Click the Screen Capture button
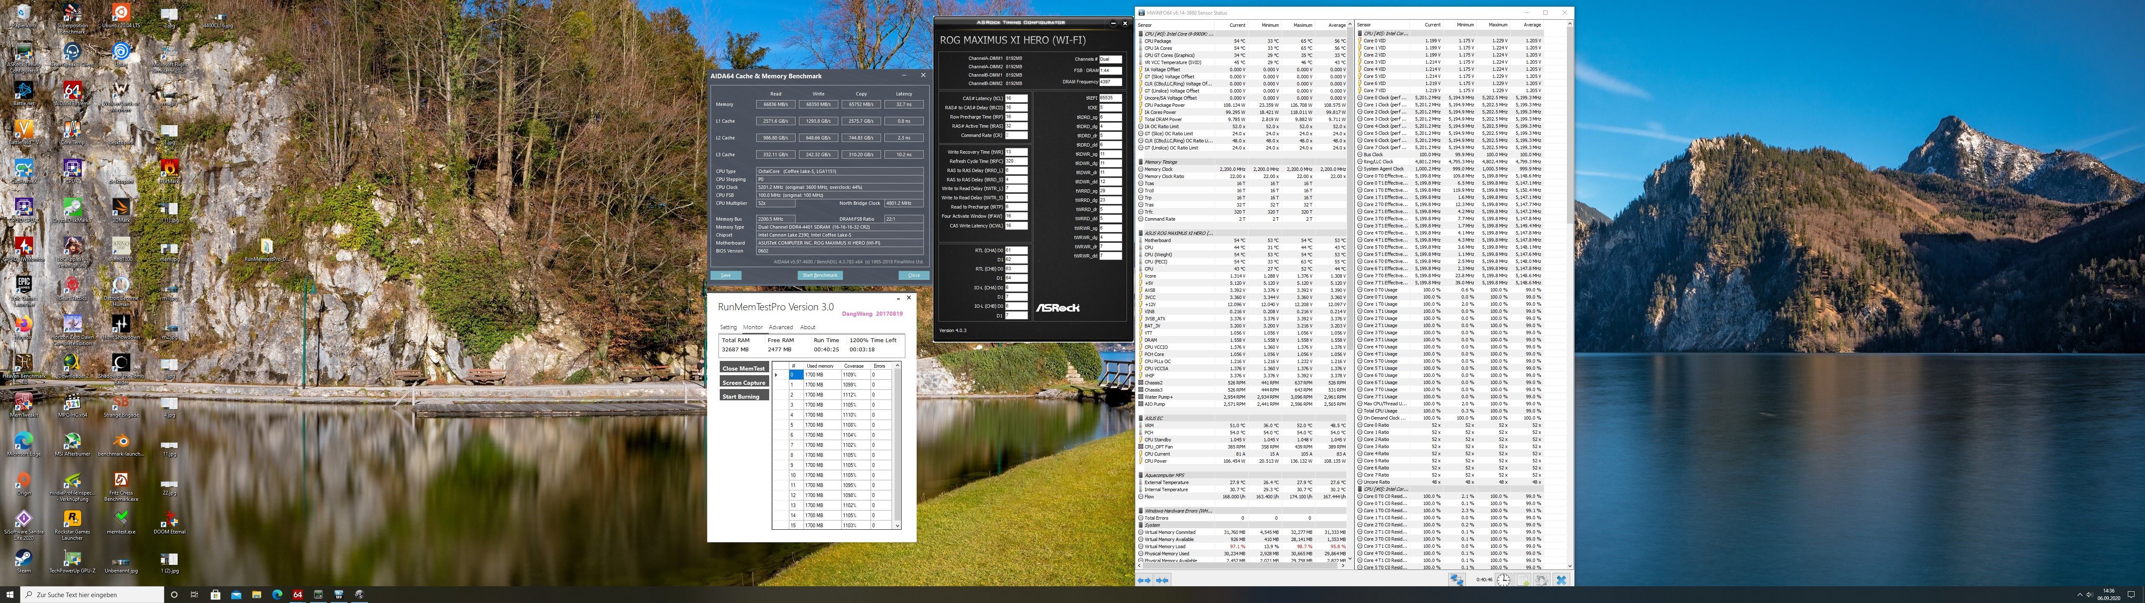The width and height of the screenshot is (2145, 603). click(744, 382)
